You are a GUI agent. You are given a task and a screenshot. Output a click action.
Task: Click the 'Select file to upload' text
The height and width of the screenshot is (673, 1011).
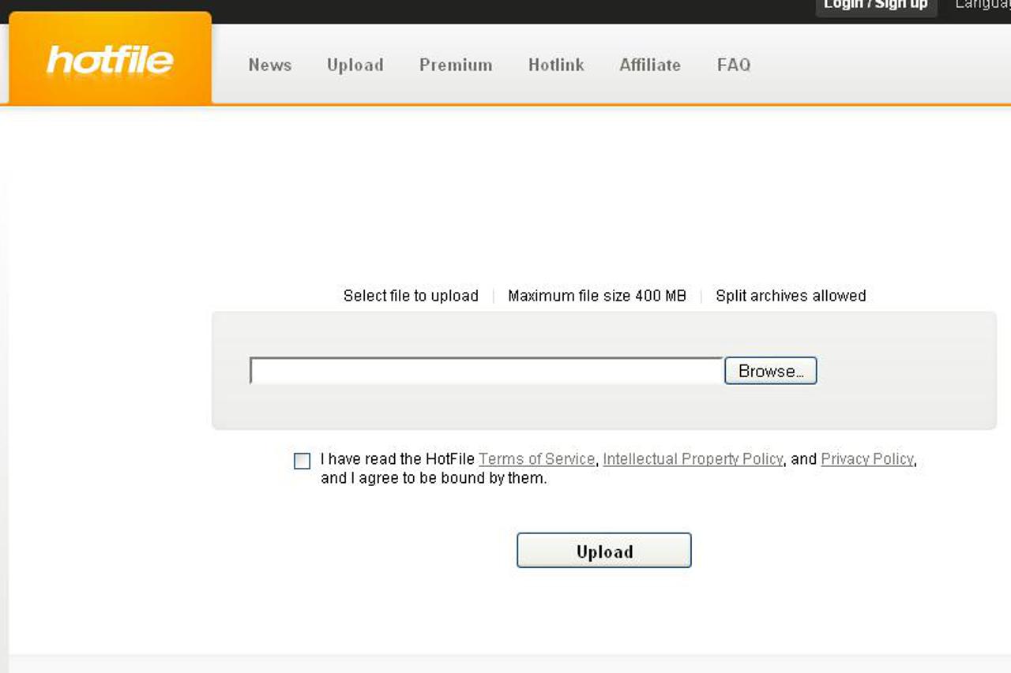411,296
